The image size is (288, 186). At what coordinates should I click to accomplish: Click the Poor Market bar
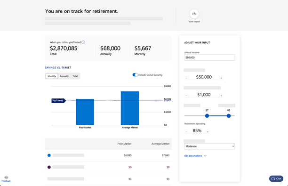coord(85,112)
